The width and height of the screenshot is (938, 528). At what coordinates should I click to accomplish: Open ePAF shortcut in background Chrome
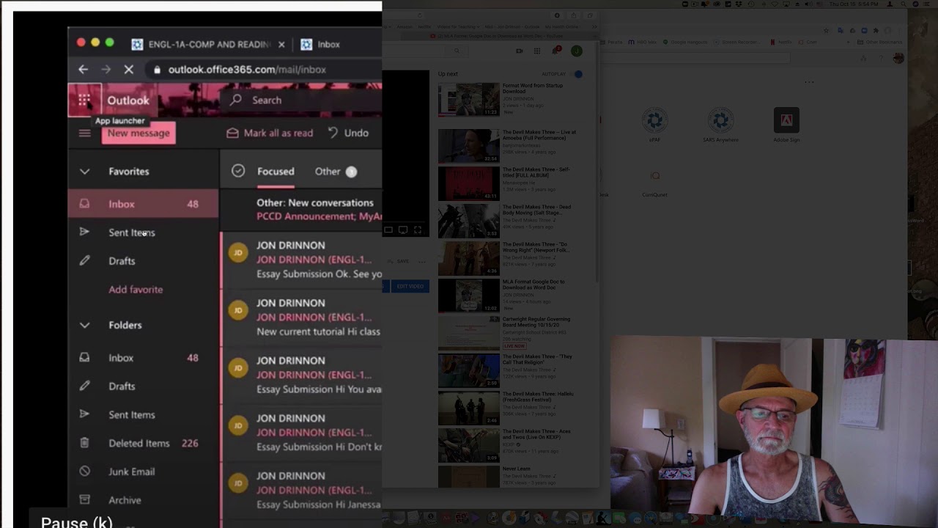click(x=654, y=125)
